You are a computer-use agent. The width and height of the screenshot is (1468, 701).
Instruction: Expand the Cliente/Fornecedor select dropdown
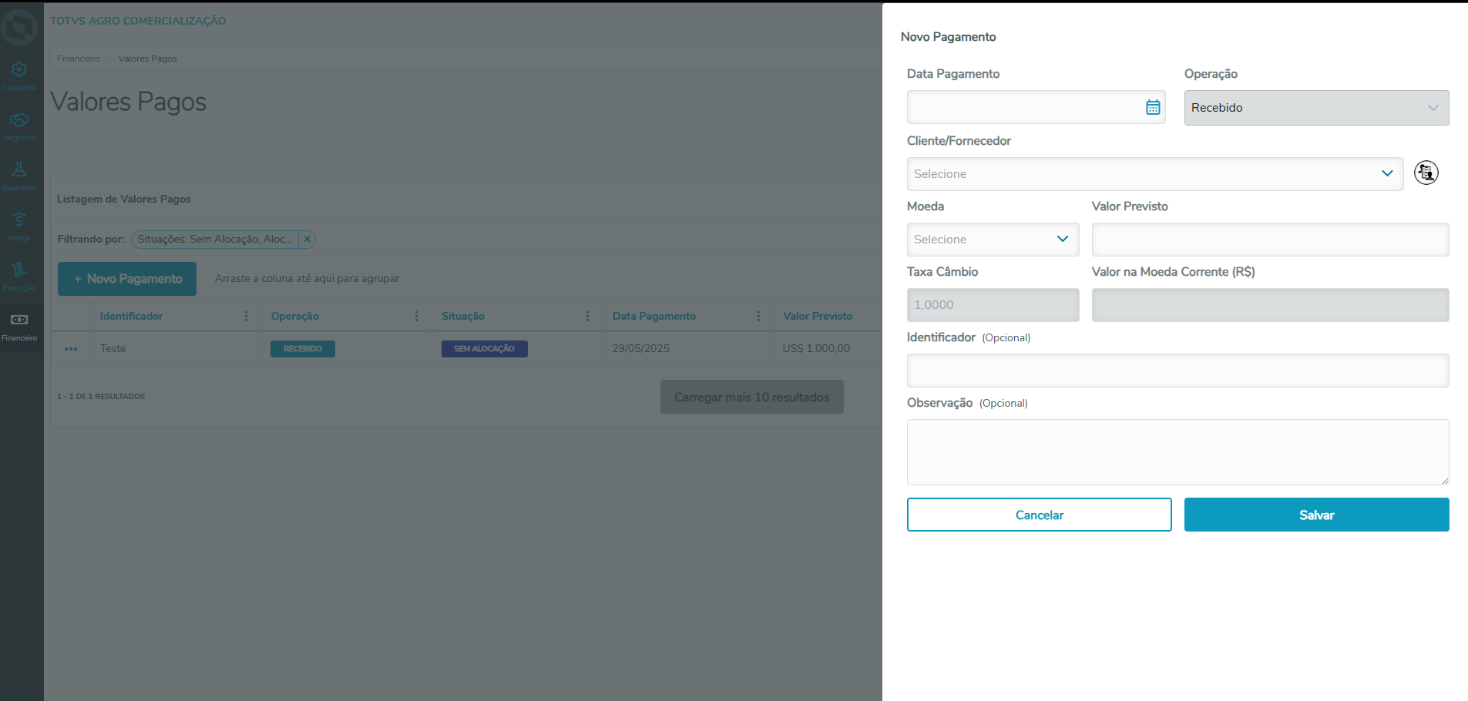tap(1154, 174)
